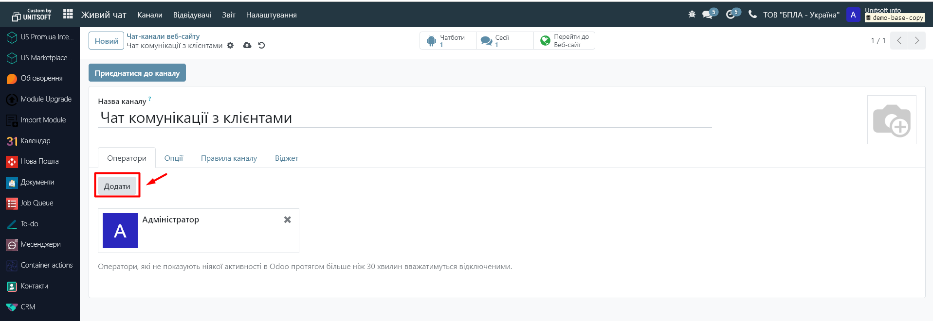This screenshot has height=321, width=933.
Task: Click the debug bug icon
Action: [x=692, y=15]
